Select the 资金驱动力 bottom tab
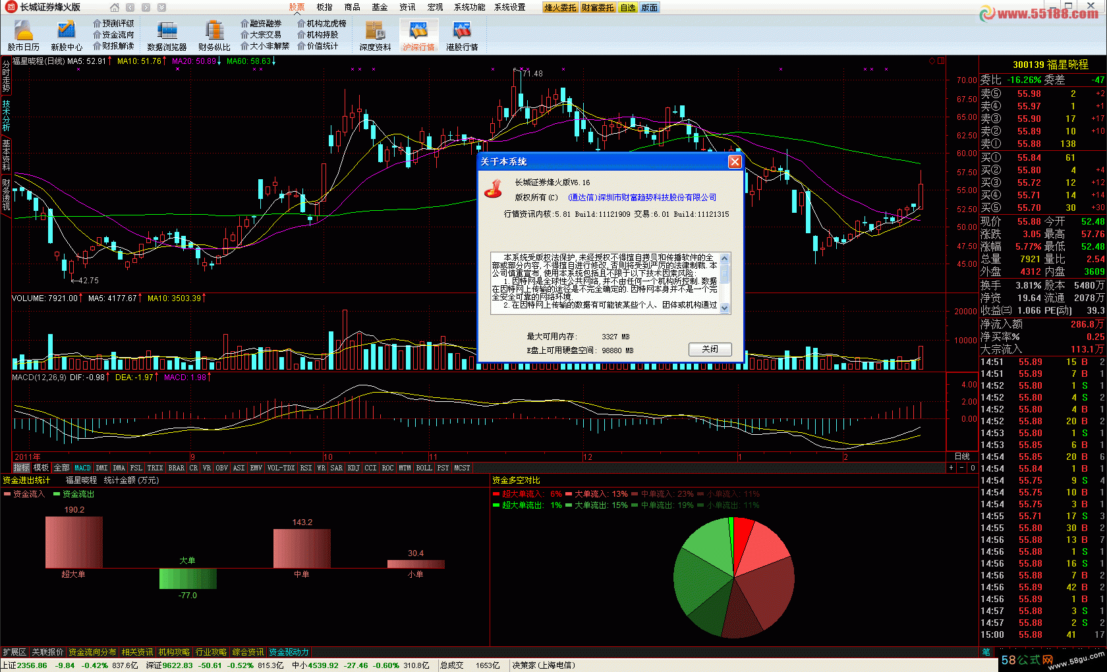 pos(289,652)
